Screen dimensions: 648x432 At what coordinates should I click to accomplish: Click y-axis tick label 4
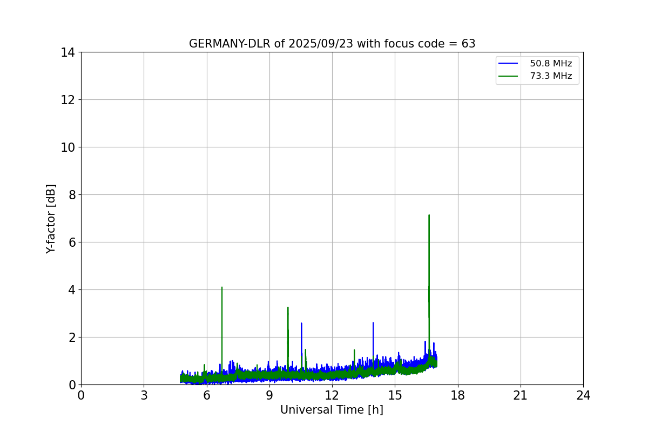click(x=72, y=290)
